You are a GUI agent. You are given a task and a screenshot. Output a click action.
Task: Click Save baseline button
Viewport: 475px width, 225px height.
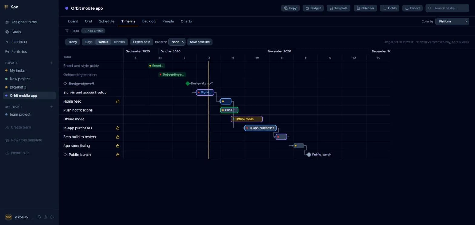200,42
